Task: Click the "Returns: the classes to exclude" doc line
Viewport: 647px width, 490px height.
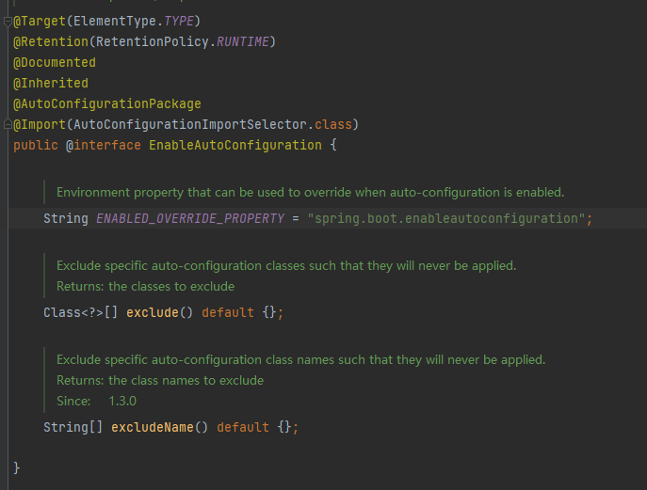Action: [145, 286]
